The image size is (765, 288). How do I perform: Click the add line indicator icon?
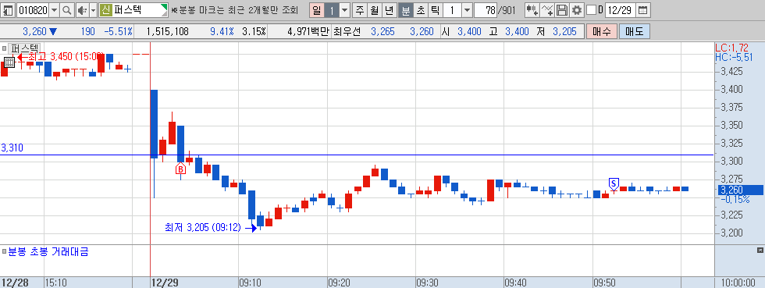pos(547,10)
